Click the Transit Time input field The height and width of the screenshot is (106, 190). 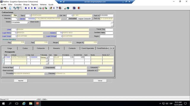pos(109,29)
